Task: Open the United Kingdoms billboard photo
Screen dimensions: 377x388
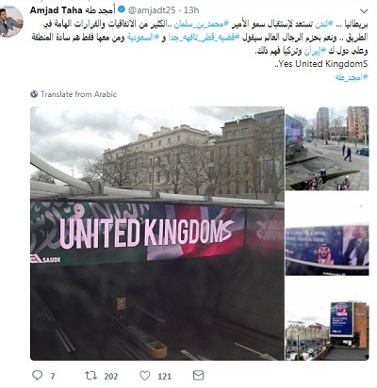Action: point(157,234)
